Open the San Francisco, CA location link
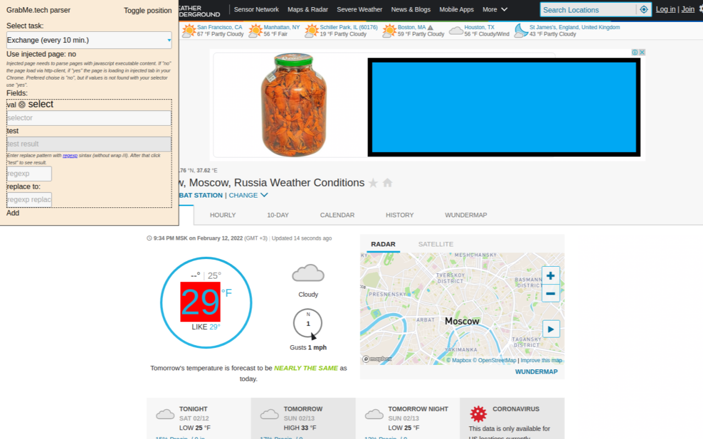This screenshot has width=703, height=439. click(x=220, y=27)
